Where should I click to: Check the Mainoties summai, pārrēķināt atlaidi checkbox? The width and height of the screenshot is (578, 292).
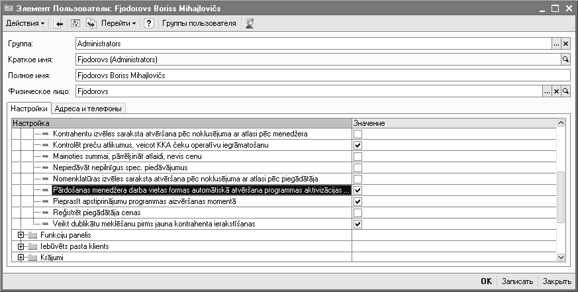(x=358, y=156)
